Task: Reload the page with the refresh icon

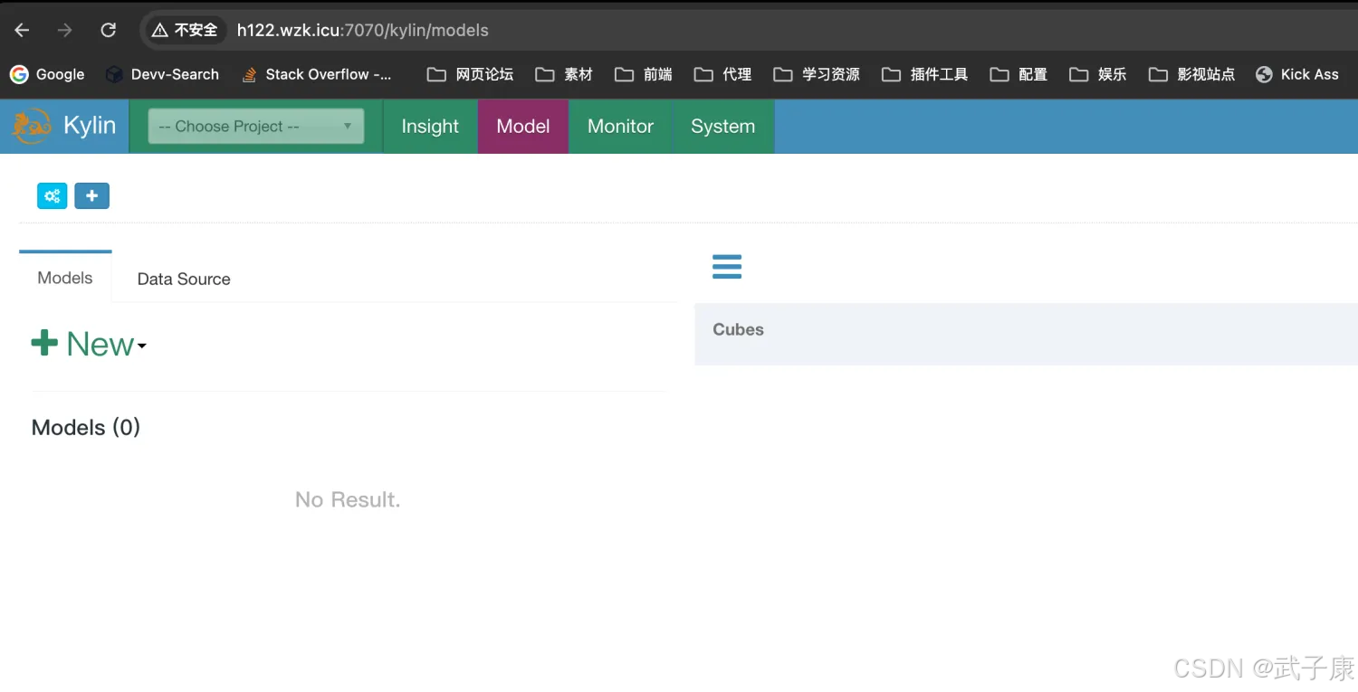Action: pos(108,30)
